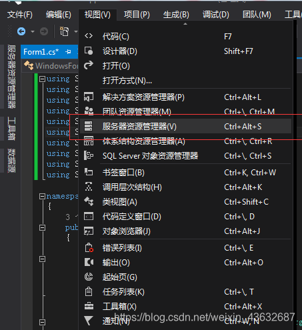Choose 错误列表(I) entry
The image size is (302, 330).
click(x=185, y=247)
